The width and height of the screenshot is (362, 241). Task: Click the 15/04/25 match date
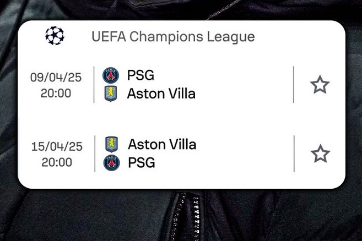(57, 146)
